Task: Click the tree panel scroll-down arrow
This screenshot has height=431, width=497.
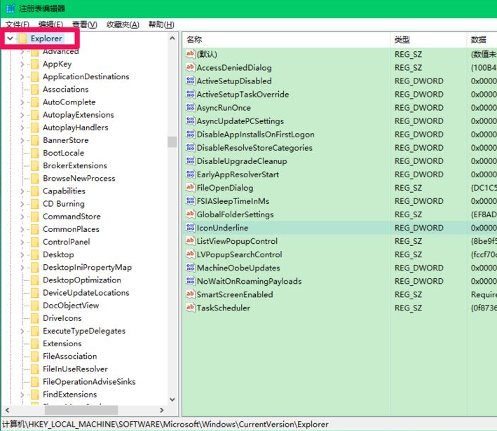Action: [173, 399]
